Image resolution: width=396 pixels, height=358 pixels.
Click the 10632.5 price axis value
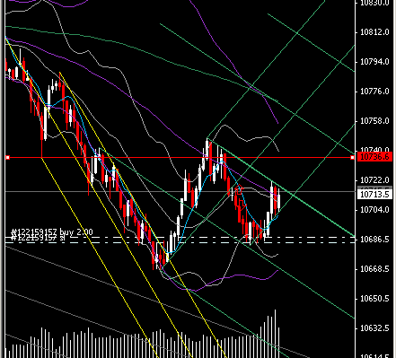click(x=374, y=328)
